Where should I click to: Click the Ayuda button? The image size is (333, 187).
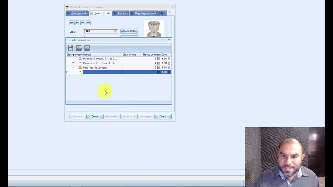click(x=163, y=117)
